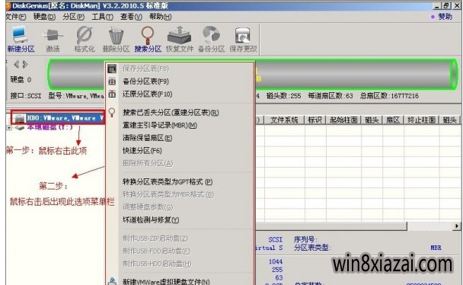
Task: Choose 快速分区(F6) menu entry
Action: (142, 151)
